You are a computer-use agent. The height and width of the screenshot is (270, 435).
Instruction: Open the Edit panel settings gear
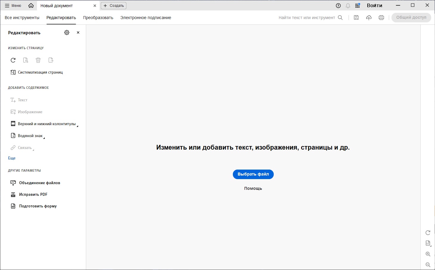point(67,32)
